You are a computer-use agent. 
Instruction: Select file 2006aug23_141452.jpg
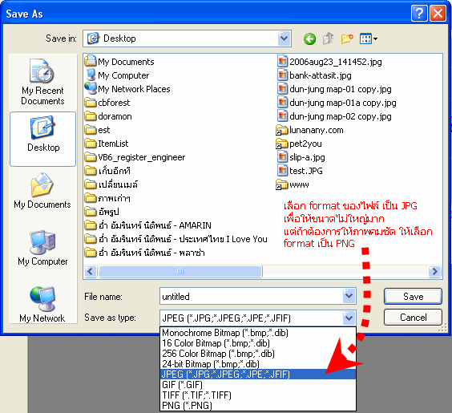329,62
